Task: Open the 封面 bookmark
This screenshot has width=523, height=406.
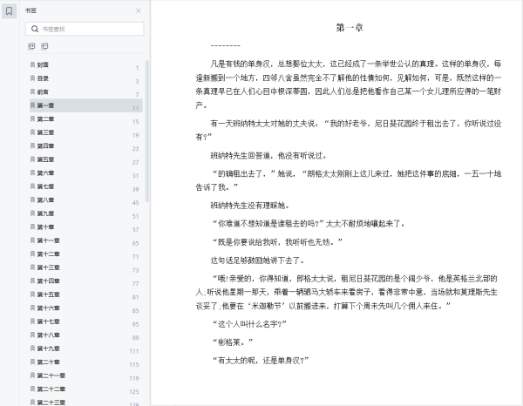Action: point(86,65)
